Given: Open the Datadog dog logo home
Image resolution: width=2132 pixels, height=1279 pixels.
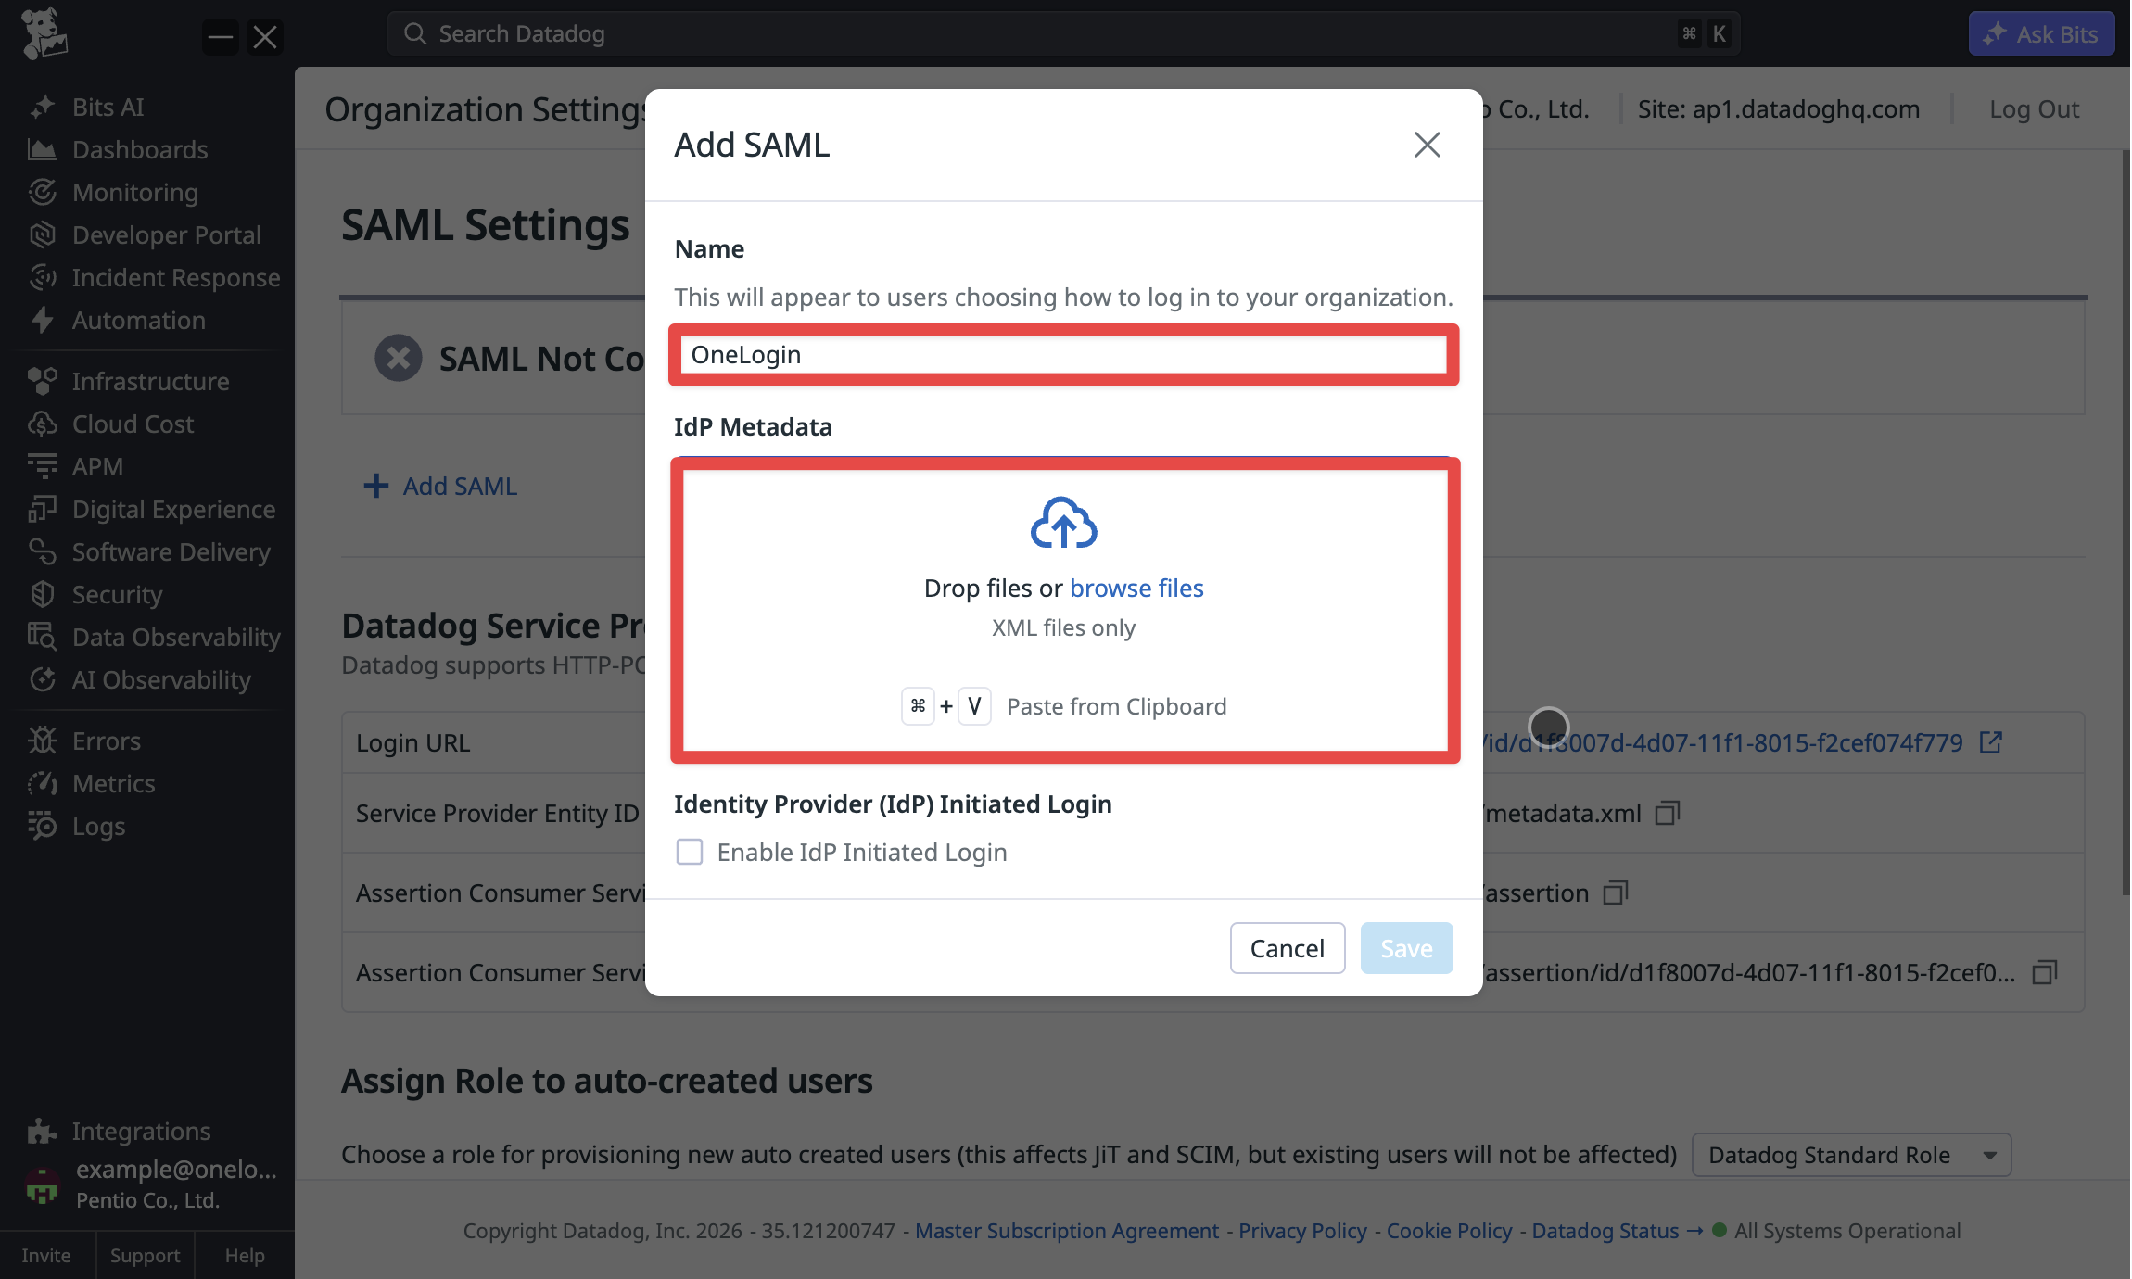Looking at the screenshot, I should (x=44, y=34).
